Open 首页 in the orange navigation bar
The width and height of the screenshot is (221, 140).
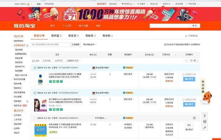coord(52,26)
